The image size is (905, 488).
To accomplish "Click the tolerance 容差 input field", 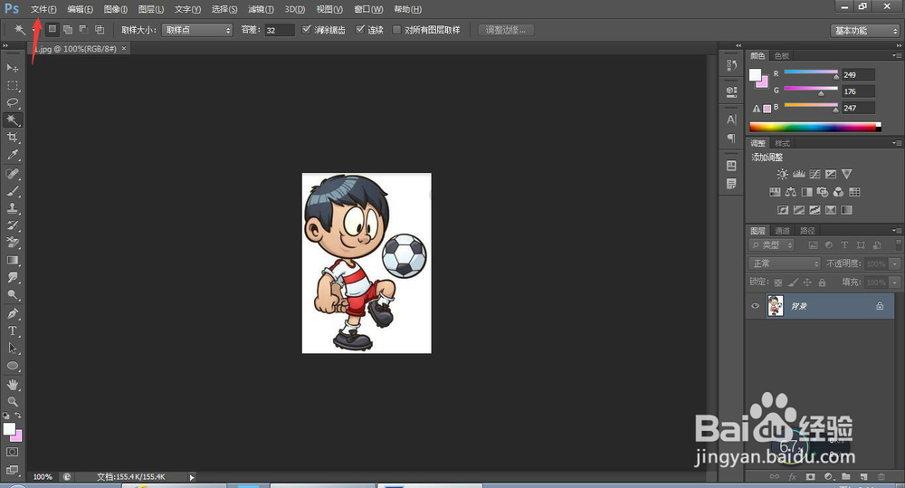I will click(280, 30).
